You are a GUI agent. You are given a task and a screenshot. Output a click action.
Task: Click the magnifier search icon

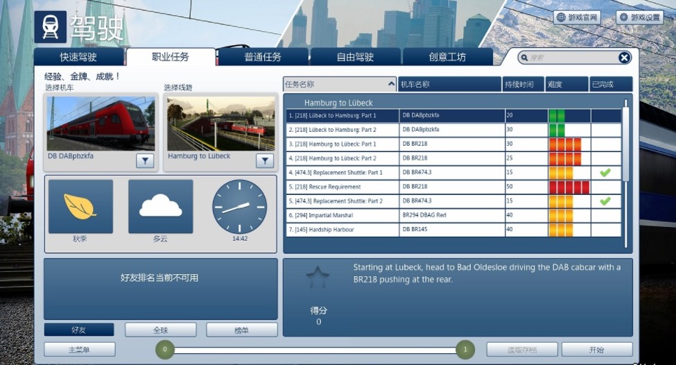pos(524,58)
